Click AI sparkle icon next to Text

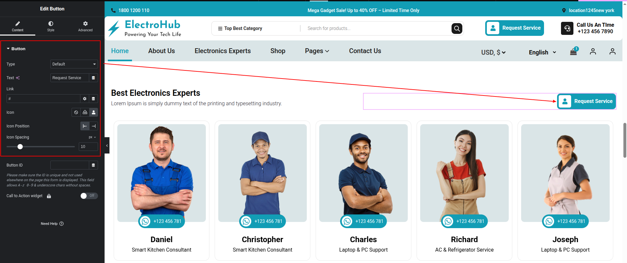[18, 78]
